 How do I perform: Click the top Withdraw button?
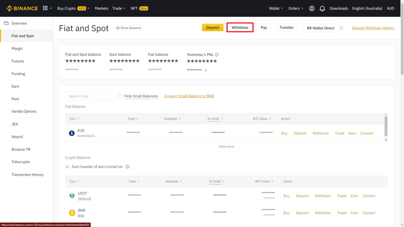coord(240,27)
